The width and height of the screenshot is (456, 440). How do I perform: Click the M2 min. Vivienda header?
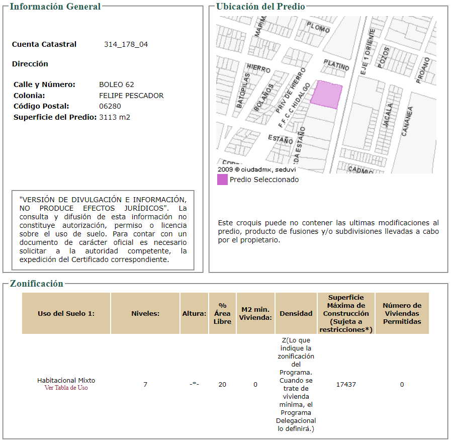255,313
